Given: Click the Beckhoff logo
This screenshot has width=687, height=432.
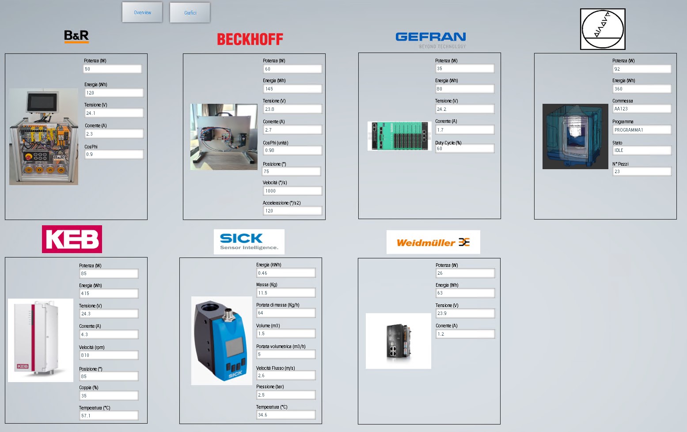Looking at the screenshot, I should [250, 39].
